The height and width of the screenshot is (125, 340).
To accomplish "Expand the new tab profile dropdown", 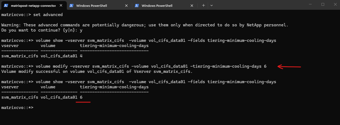I will [212, 5].
